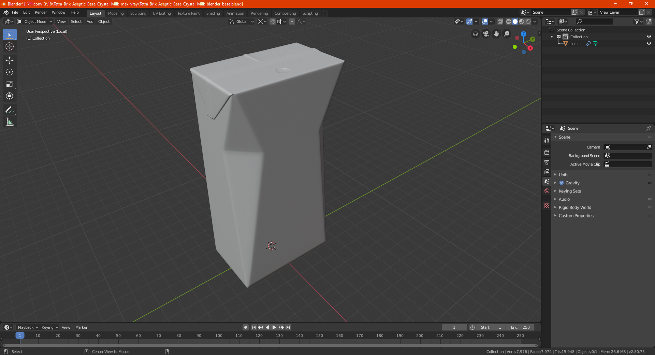The image size is (655, 355).
Task: Open the Add menu in viewport header
Action: click(x=90, y=22)
